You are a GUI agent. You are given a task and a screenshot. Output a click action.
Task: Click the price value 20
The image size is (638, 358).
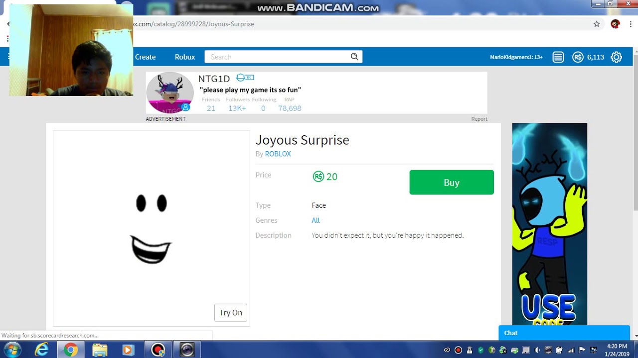pos(332,177)
